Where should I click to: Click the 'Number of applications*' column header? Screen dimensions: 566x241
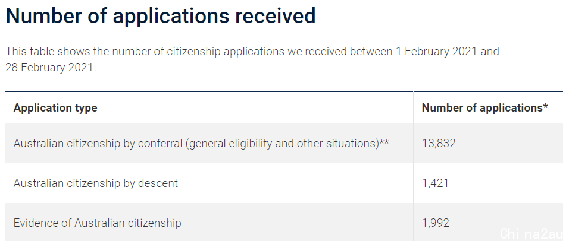click(485, 107)
